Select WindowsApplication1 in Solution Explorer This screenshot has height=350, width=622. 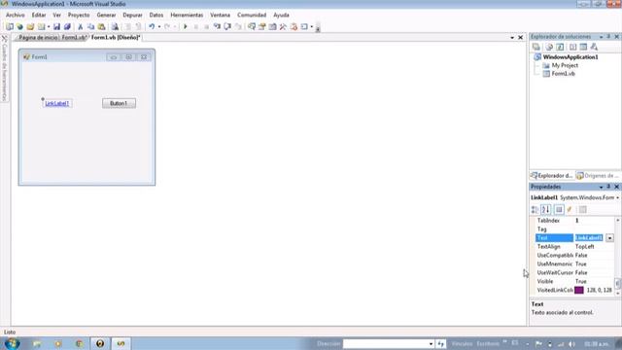pos(570,57)
